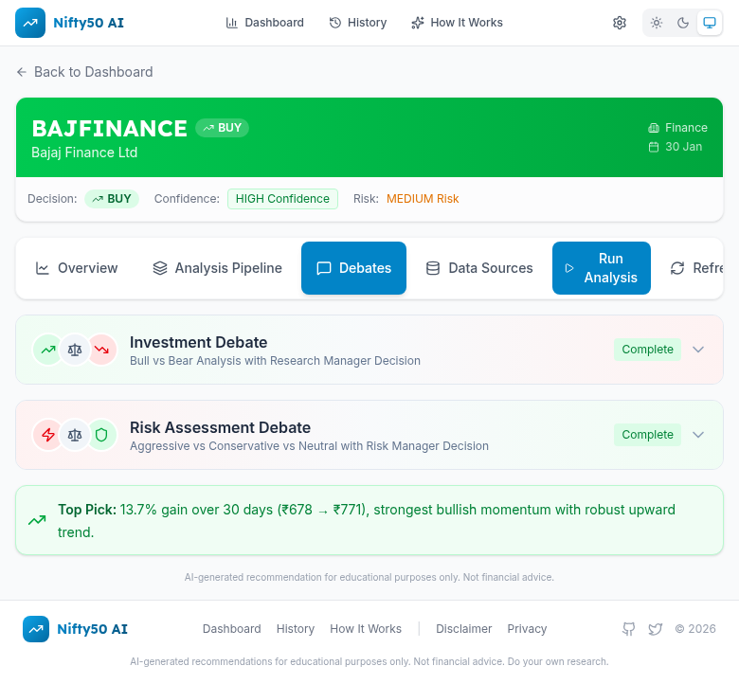Open the settings gear icon
Screen dimensions: 739x684
(620, 23)
